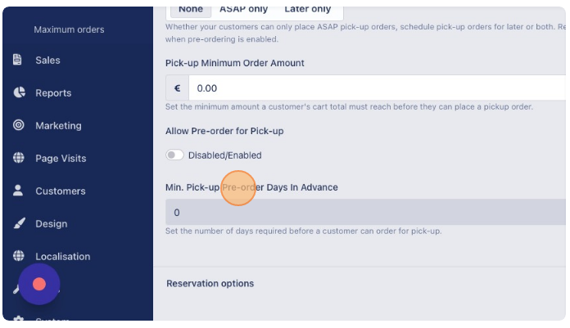Click the Page Visits globe icon
The height and width of the screenshot is (328, 570).
[x=19, y=158]
